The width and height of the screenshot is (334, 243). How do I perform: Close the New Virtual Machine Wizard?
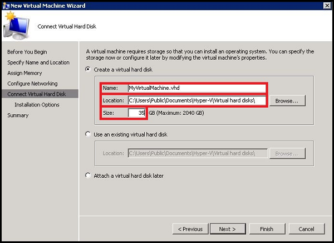point(327,6)
